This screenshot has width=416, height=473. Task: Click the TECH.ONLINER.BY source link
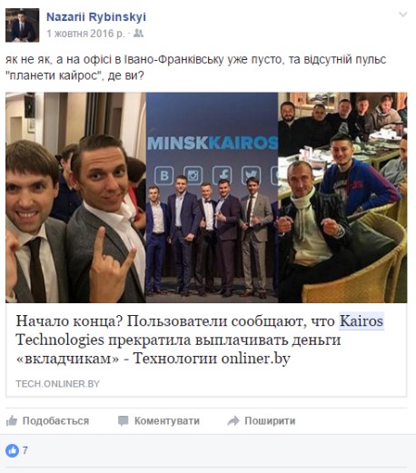[57, 384]
